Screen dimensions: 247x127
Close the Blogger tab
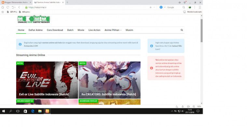[30, 2]
